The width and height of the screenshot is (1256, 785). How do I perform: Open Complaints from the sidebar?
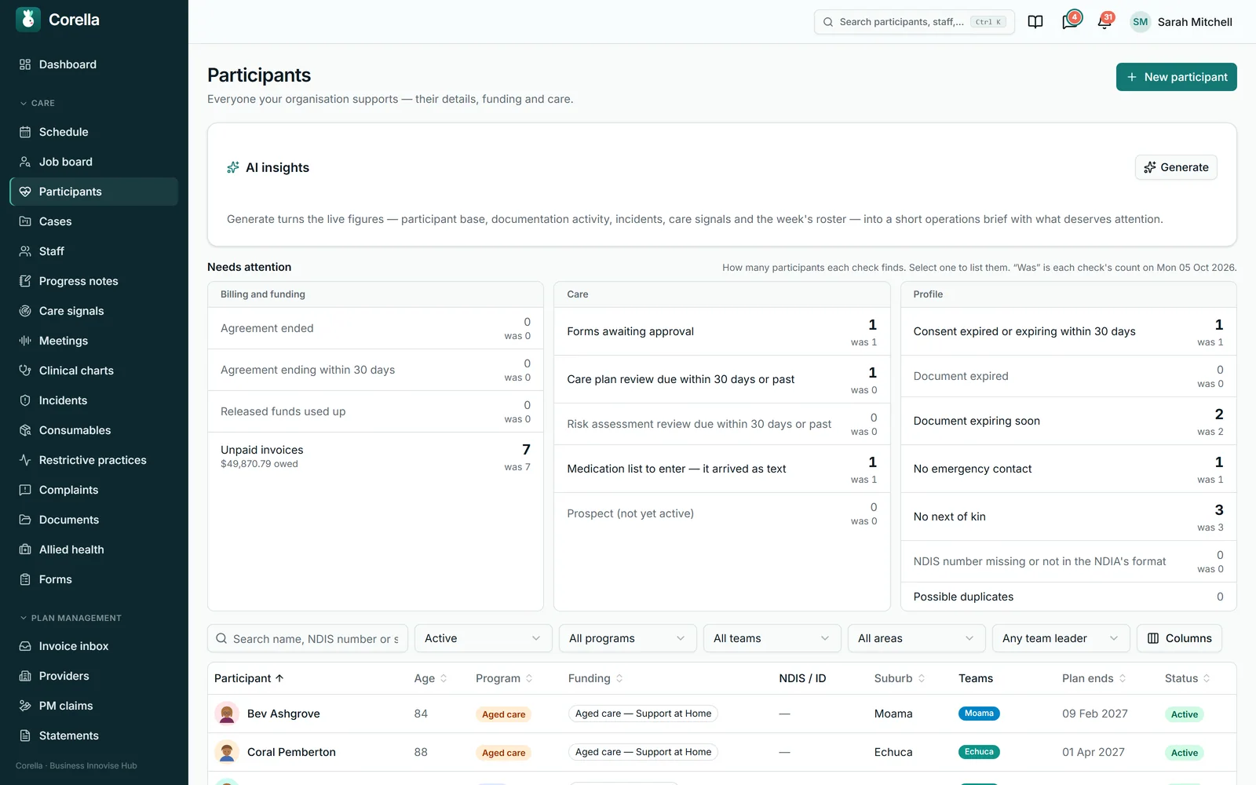93,490
